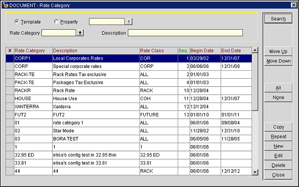Click into the Description search field
299x187 pixels.
coord(185,33)
